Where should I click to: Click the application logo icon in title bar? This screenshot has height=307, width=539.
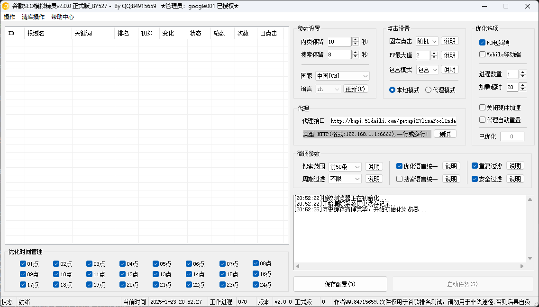[x=6, y=6]
